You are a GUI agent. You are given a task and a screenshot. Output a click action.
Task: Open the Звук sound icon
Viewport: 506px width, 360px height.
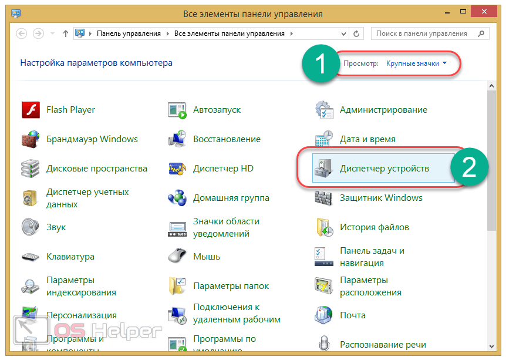31,227
